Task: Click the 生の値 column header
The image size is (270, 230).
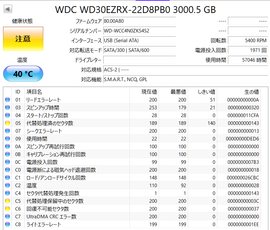Action: pyautogui.click(x=239, y=92)
